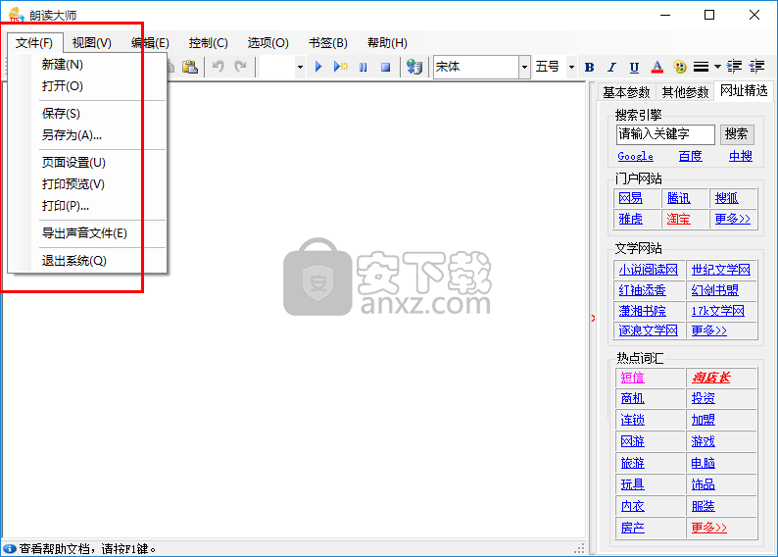Screen dimensions: 778x557
Task: Click the search keyword input field
Action: pos(665,134)
